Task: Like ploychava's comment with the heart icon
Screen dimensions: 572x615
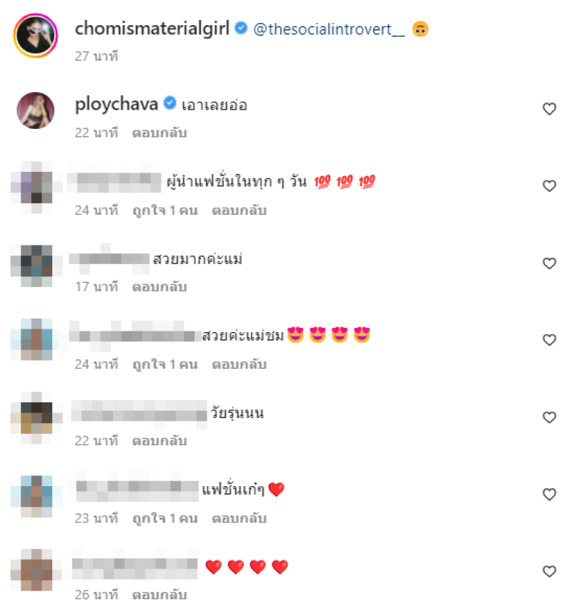Action: pyautogui.click(x=549, y=109)
